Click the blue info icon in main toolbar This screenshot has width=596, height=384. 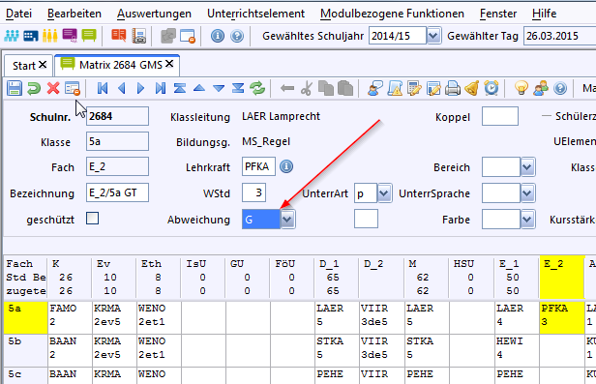coord(218,36)
